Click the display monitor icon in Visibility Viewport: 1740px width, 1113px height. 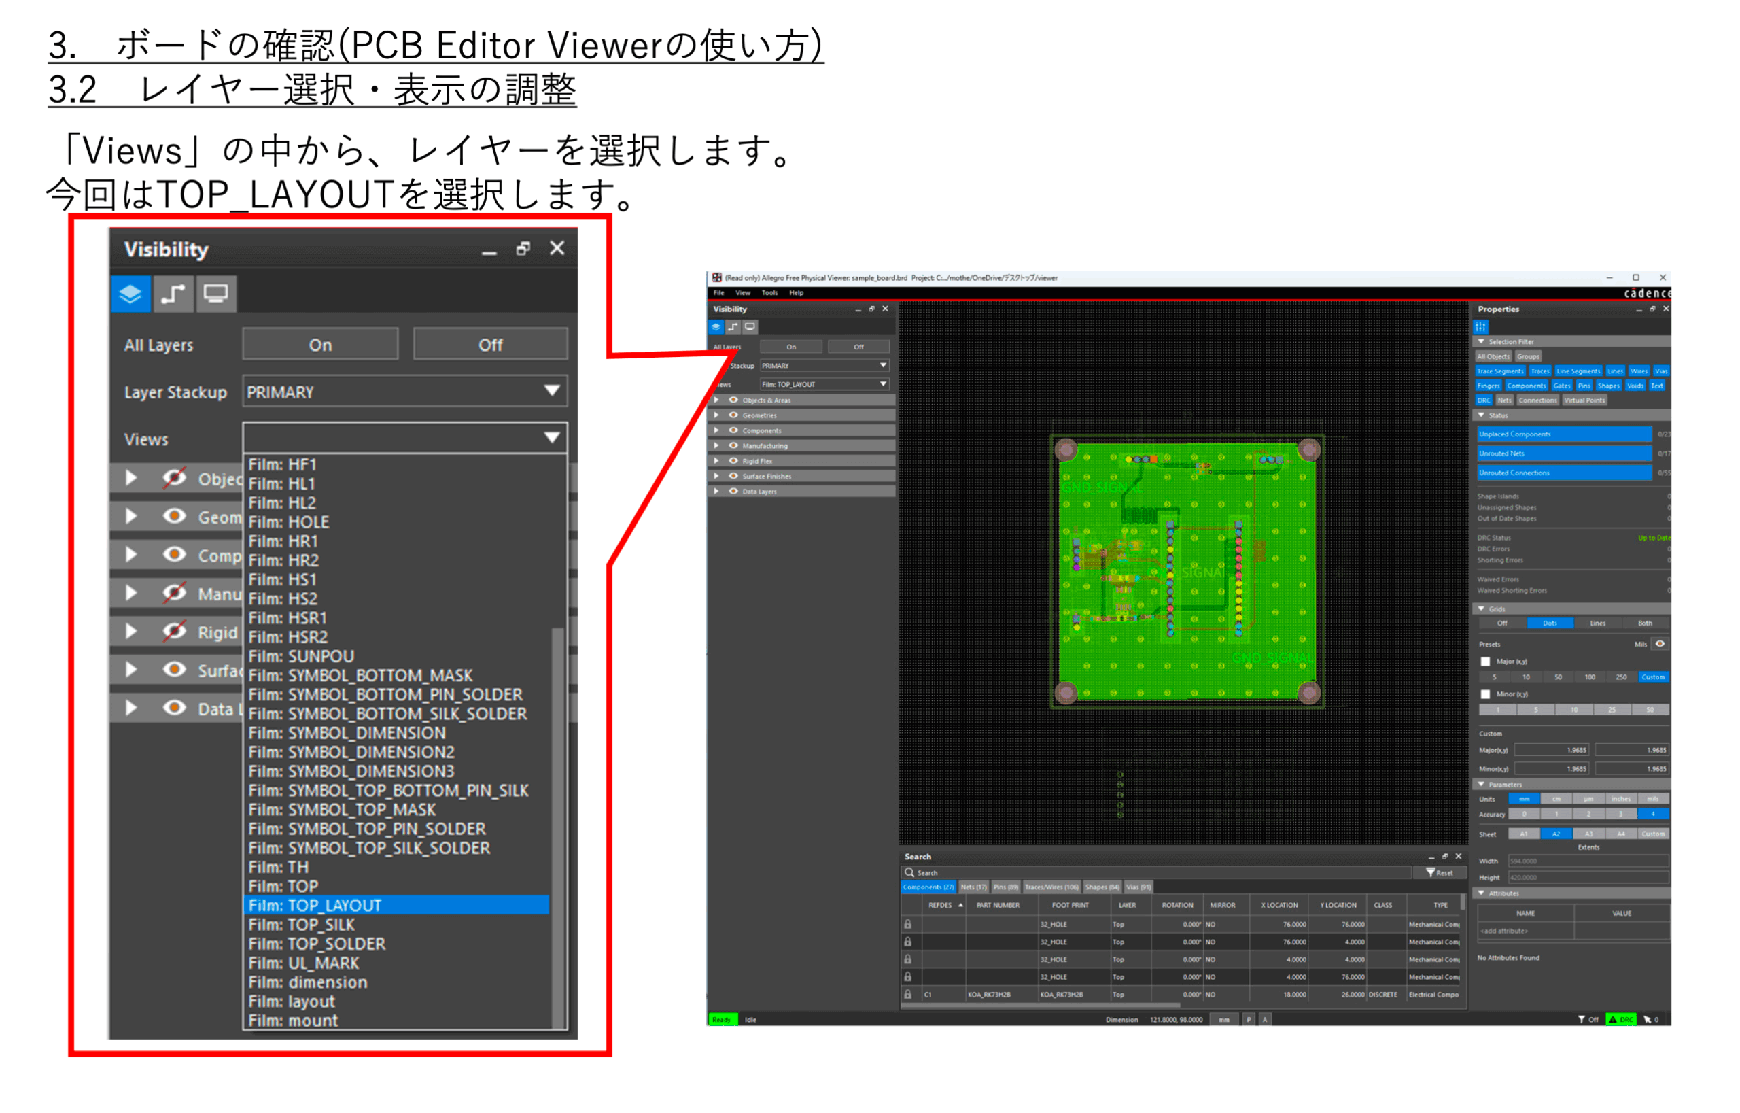click(x=215, y=294)
